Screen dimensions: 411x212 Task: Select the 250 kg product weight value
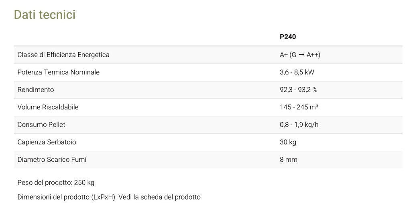click(84, 183)
